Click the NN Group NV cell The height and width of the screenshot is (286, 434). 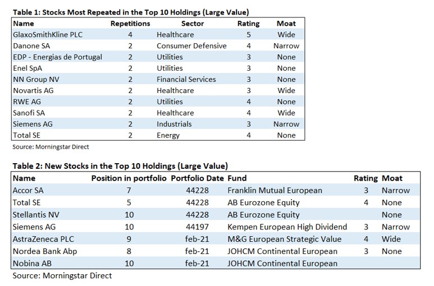tap(36, 80)
